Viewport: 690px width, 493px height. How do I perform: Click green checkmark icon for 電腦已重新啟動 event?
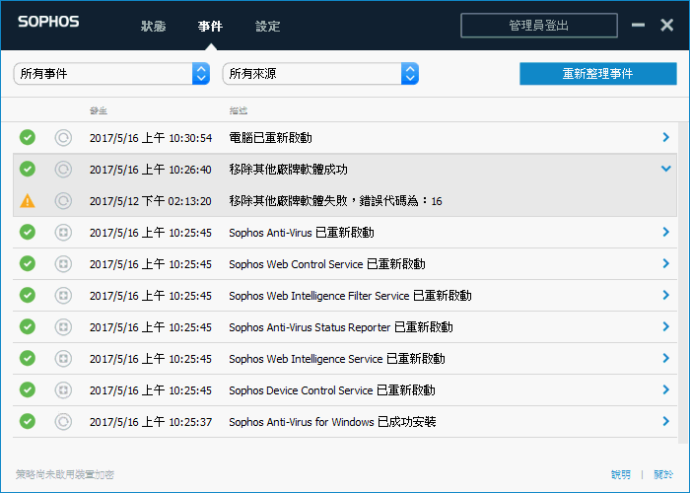(28, 138)
